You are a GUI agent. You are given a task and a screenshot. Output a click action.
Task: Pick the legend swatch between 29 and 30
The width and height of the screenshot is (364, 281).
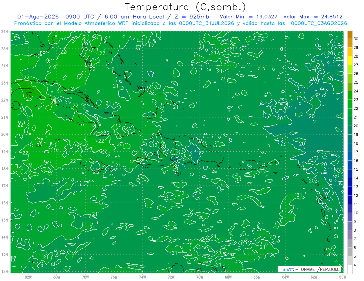click(x=350, y=43)
